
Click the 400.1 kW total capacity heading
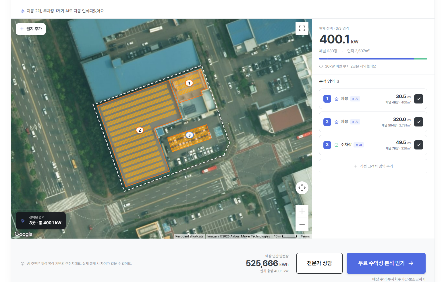pos(339,39)
